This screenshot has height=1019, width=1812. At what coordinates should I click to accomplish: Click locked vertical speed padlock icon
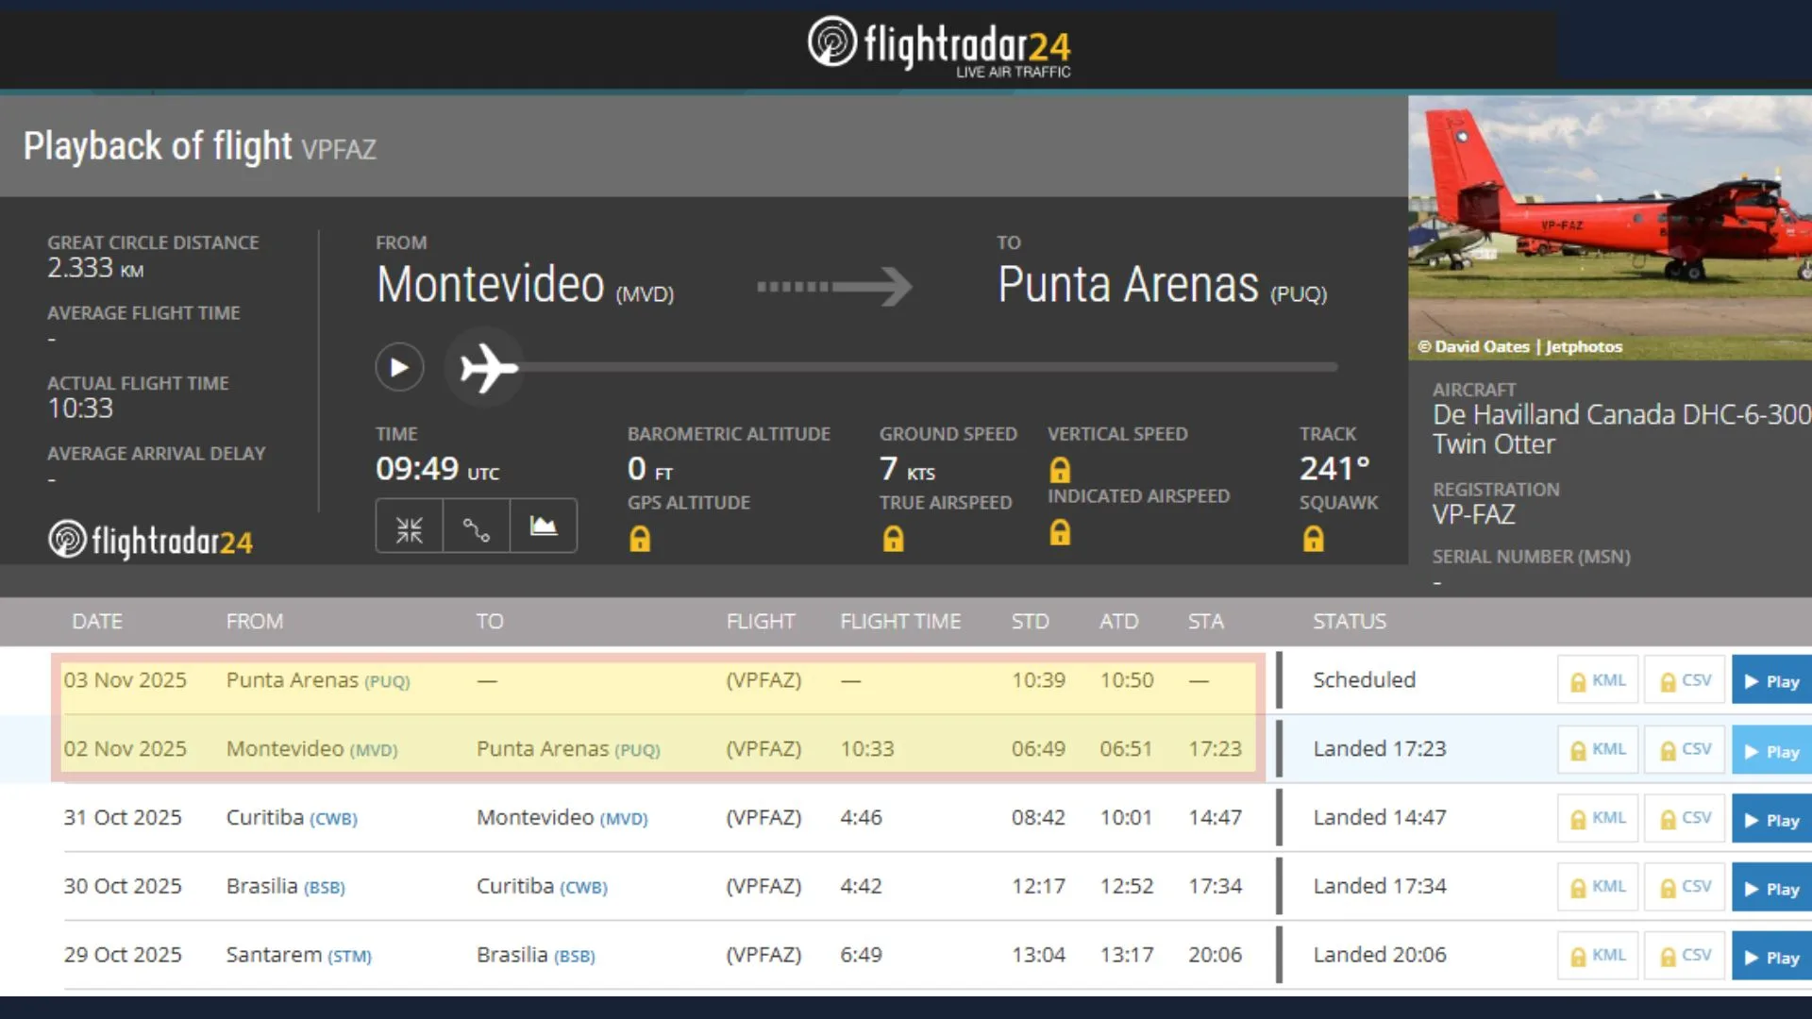pyautogui.click(x=1060, y=469)
